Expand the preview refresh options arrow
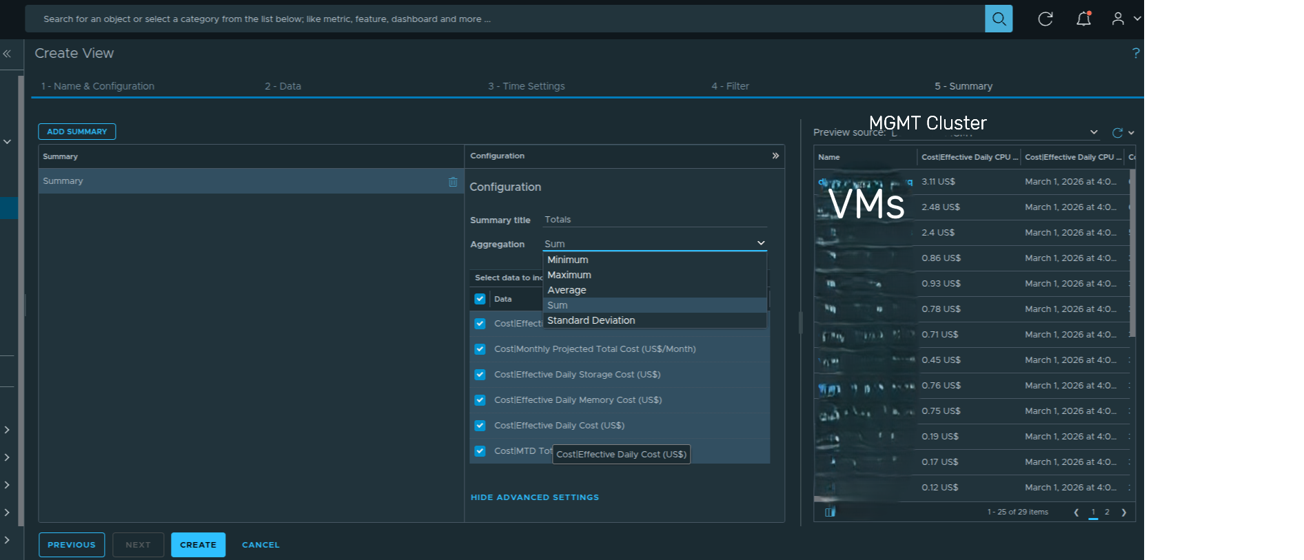Screen dimensions: 1304x560 [1131, 133]
